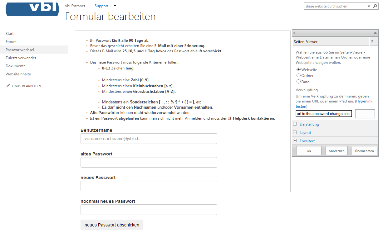Click the Benutzername input field
The width and height of the screenshot is (383, 233).
pos(149,139)
